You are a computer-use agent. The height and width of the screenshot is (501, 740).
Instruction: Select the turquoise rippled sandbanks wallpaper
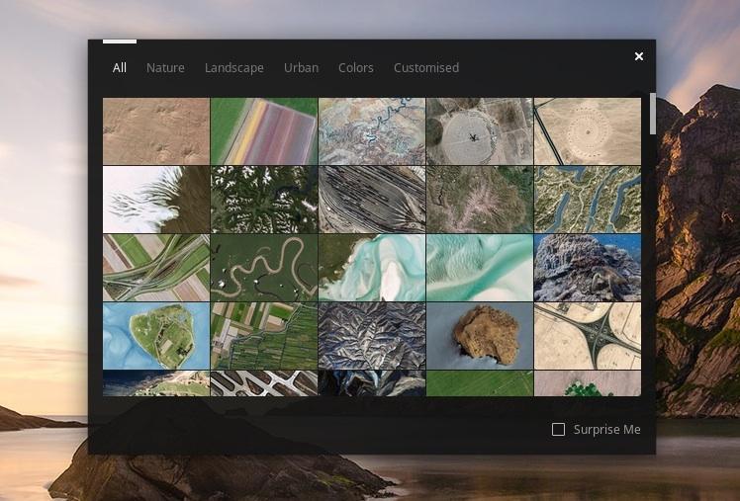tap(480, 268)
